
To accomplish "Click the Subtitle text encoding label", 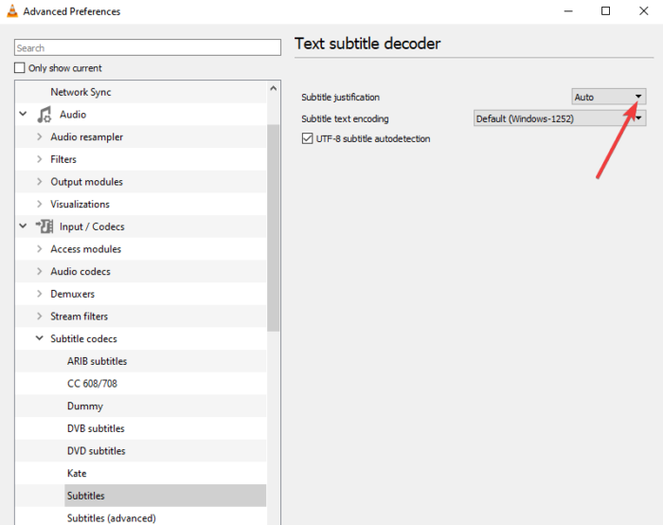I will pyautogui.click(x=345, y=118).
